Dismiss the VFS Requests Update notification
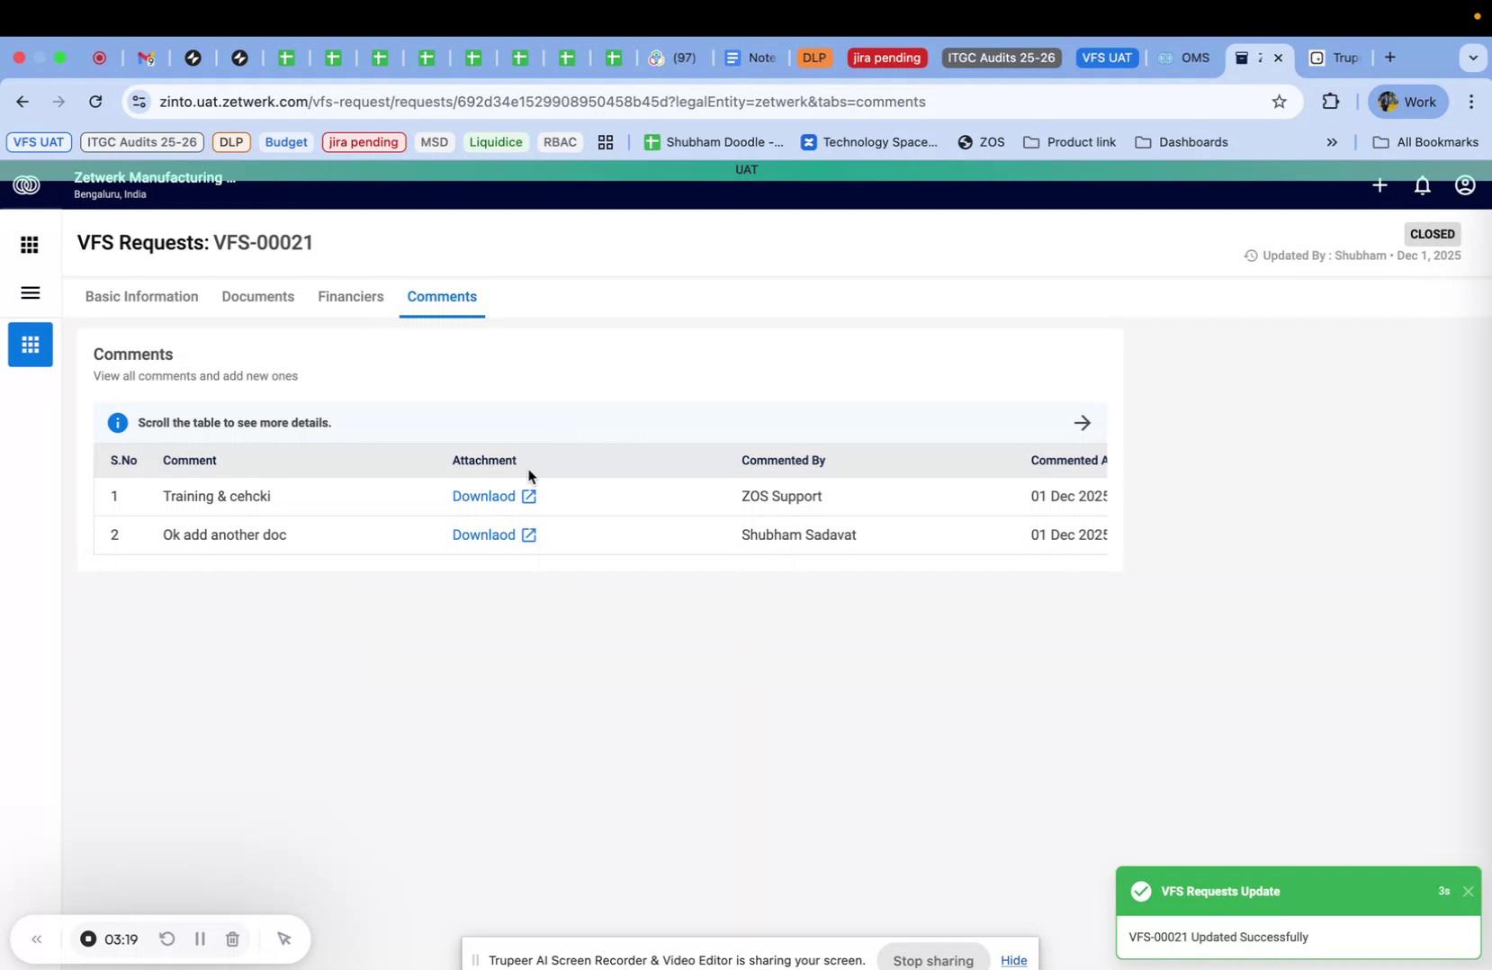1492x970 pixels. 1469,891
